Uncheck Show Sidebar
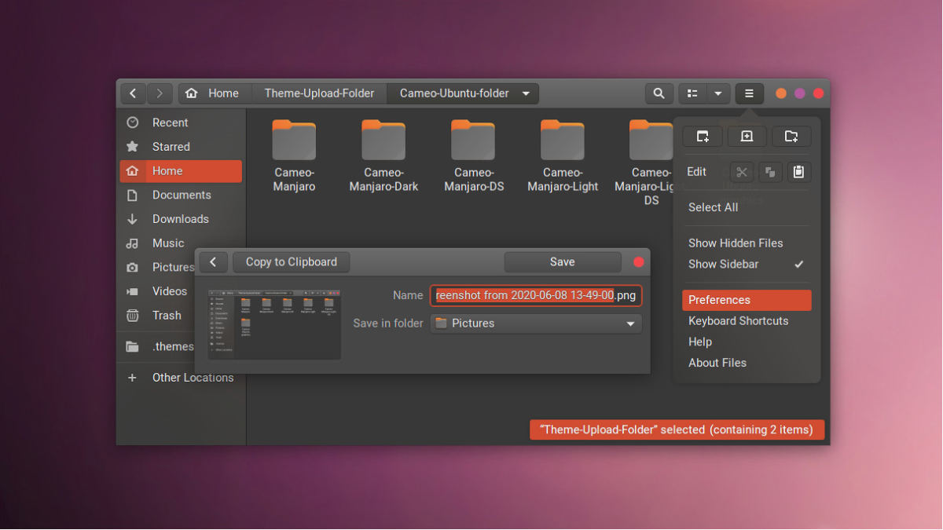 tap(723, 264)
